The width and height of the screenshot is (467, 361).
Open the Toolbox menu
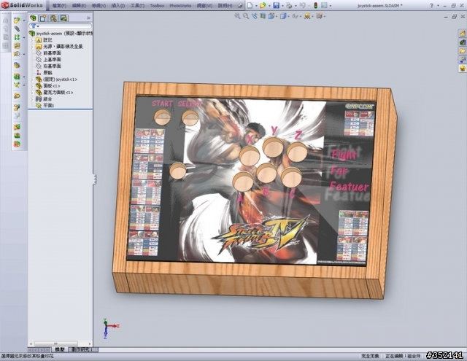click(x=157, y=6)
